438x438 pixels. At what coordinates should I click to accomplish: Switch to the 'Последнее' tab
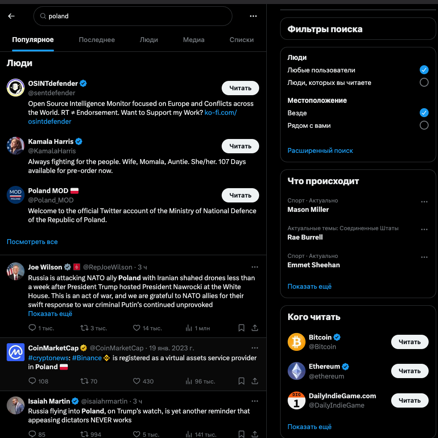click(97, 40)
